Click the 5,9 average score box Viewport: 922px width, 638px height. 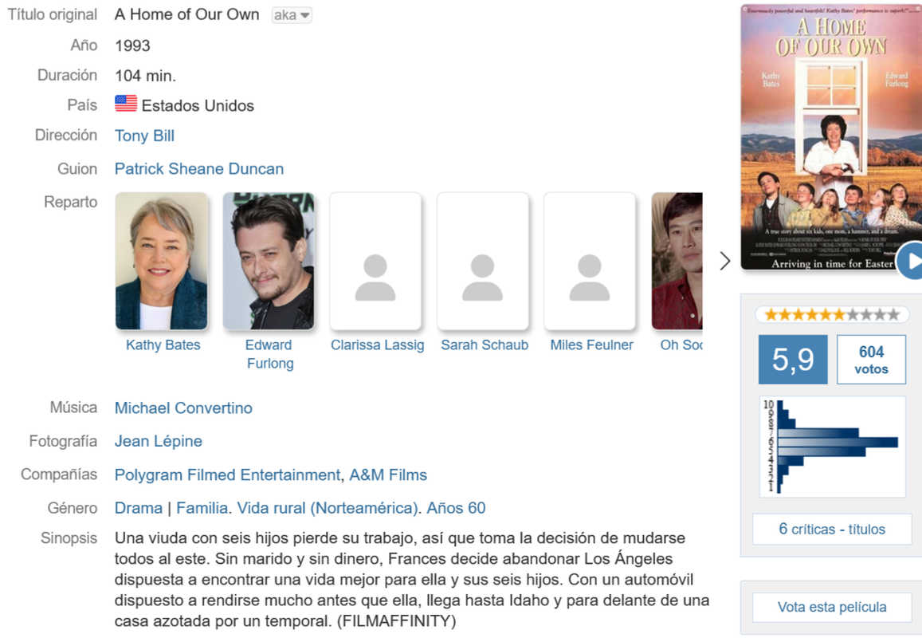click(793, 360)
